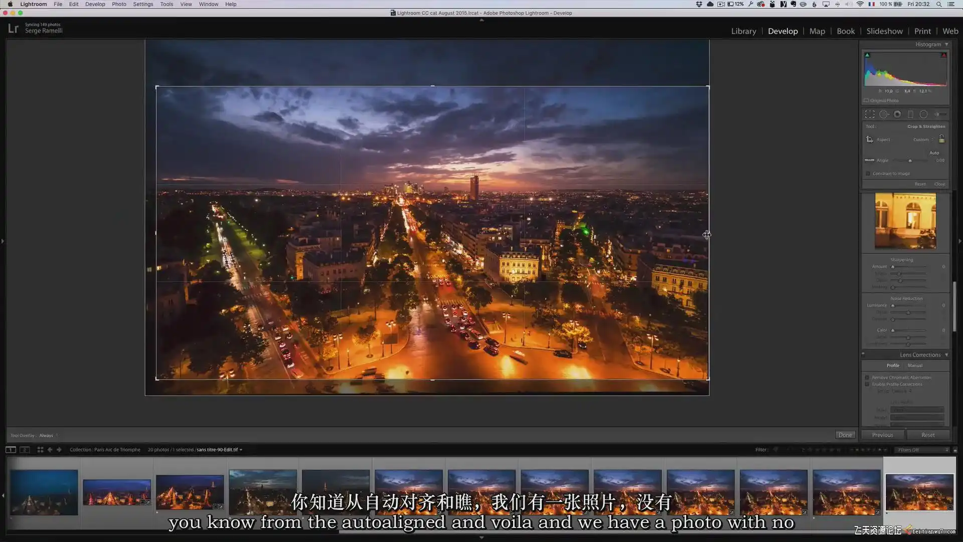Viewport: 963px width, 542px height.
Task: Switch to the Library module
Action: [x=743, y=31]
